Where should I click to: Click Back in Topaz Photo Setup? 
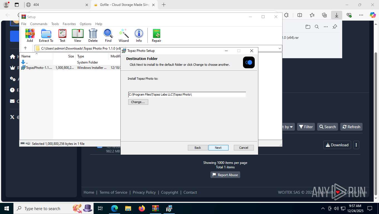198,148
